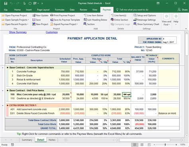The height and width of the screenshot is (147, 189).
Task: Select the 100 cyd total quantity cell
Action: click(x=127, y=95)
